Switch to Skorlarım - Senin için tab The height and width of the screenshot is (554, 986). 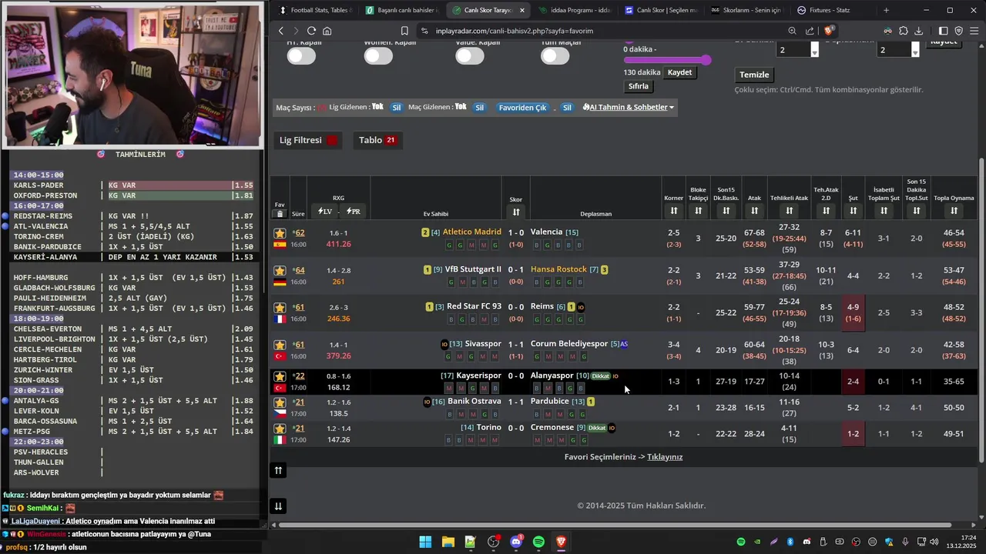(x=747, y=10)
